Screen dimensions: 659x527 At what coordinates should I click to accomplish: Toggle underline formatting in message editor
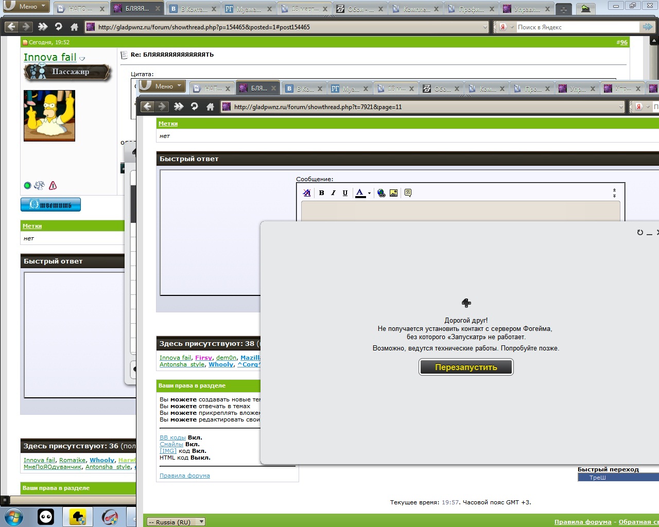point(345,193)
